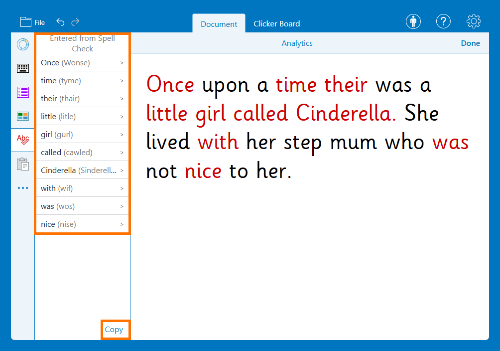Open the File menu folder icon

(25, 22)
